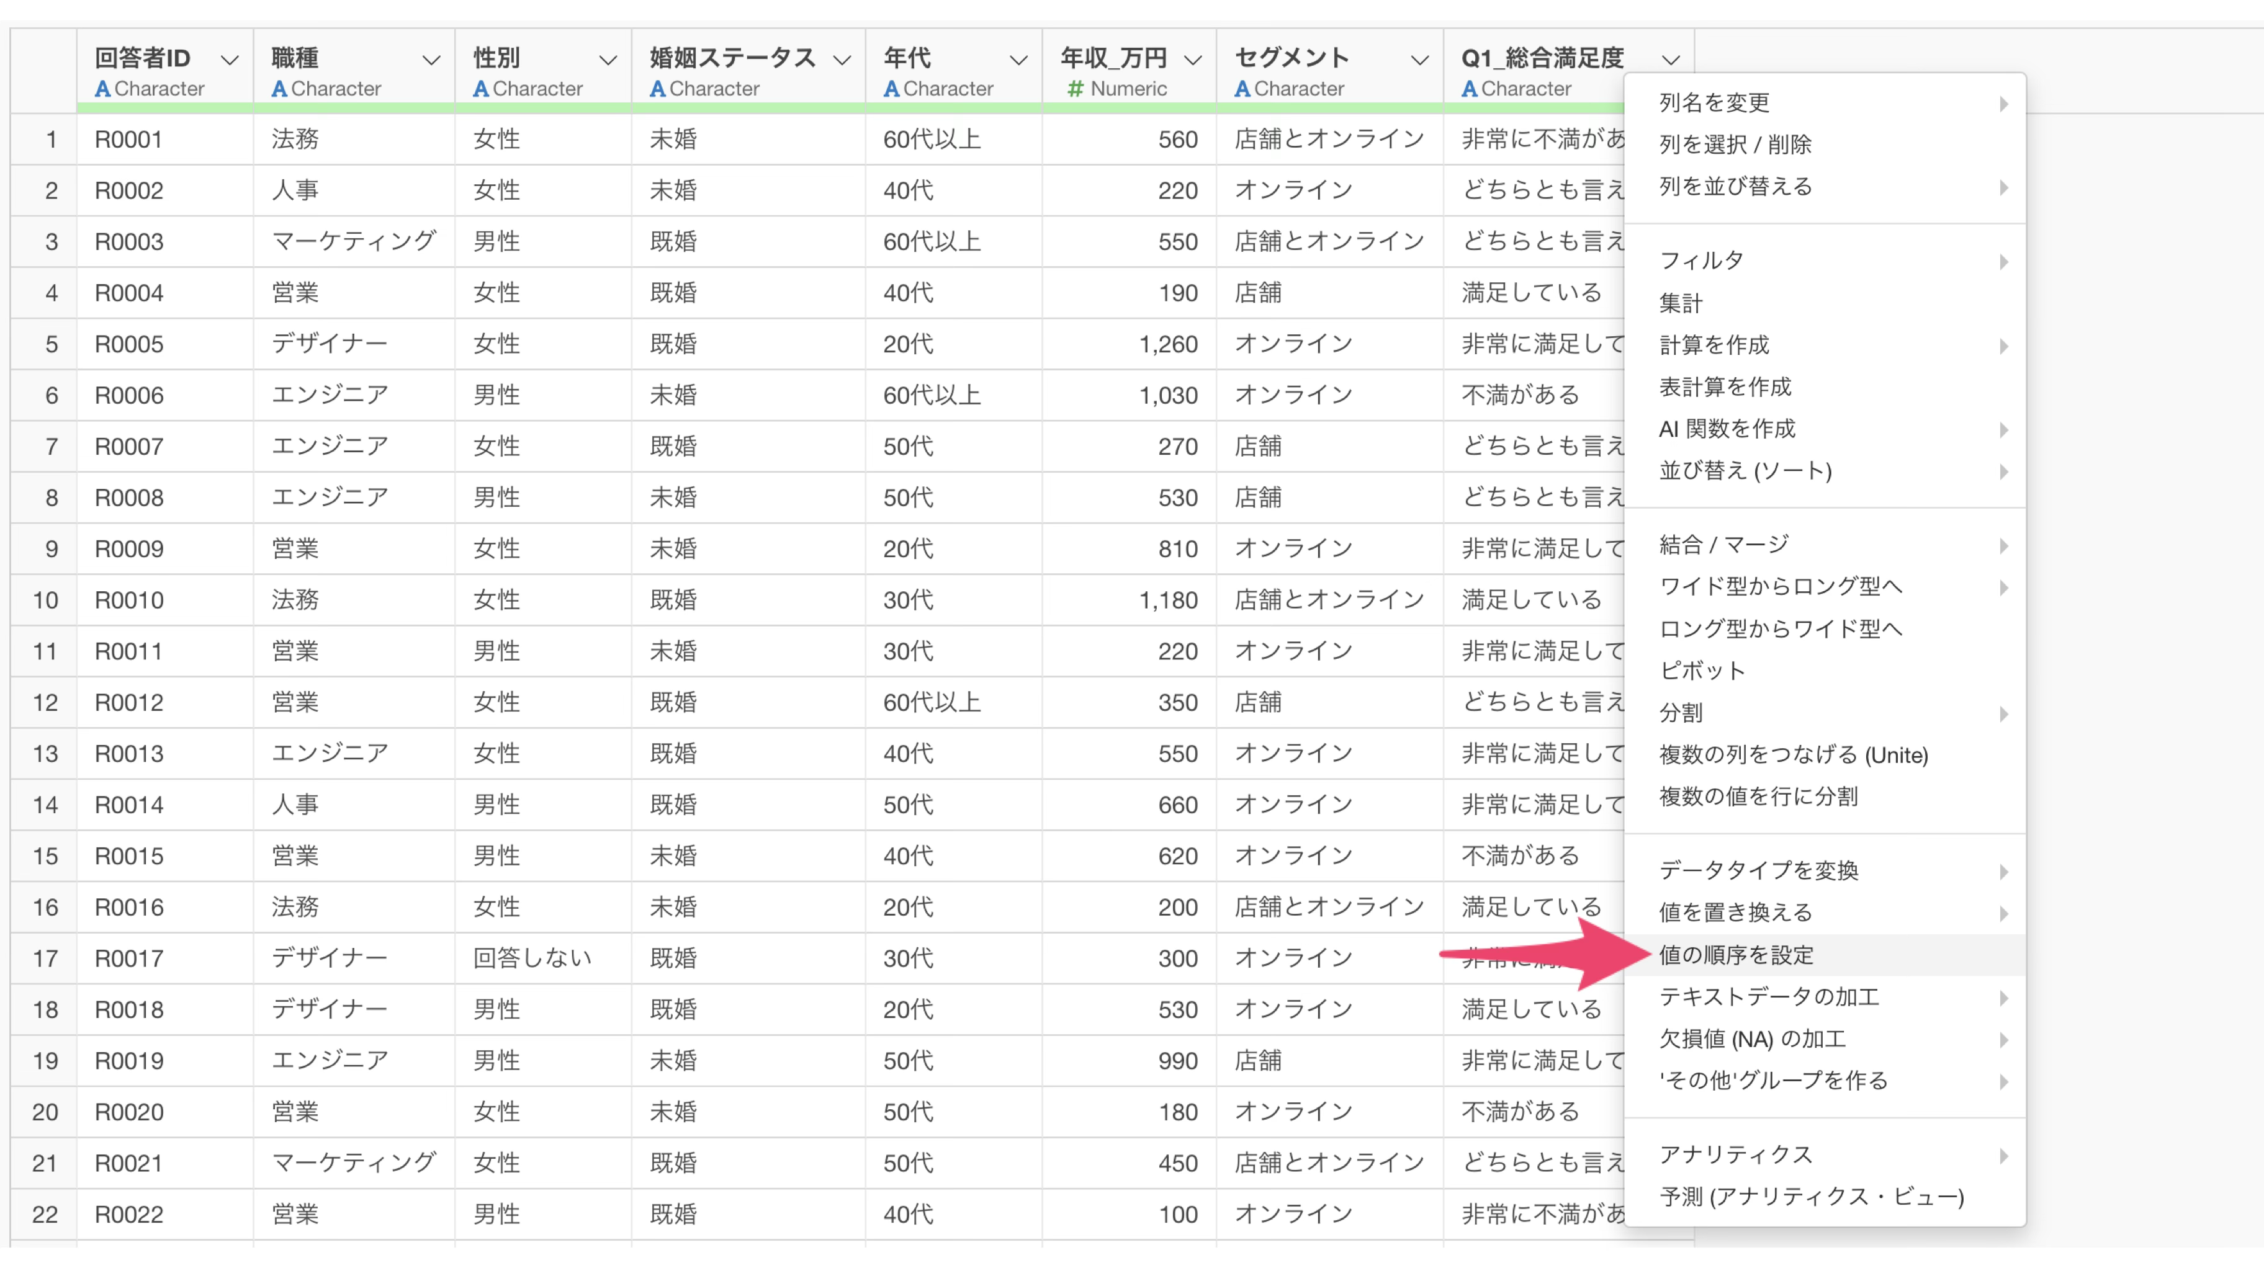Open the 年代 column menu chevron
This screenshot has width=2264, height=1268.
(1018, 60)
